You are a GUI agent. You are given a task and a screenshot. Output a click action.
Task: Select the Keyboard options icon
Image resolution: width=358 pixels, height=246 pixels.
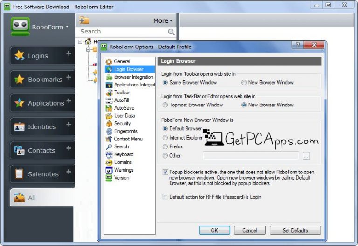pyautogui.click(x=109, y=155)
